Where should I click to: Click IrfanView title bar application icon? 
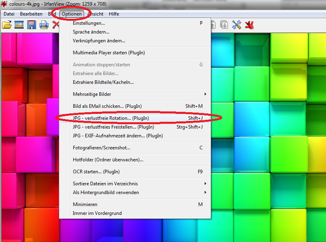point(4,4)
